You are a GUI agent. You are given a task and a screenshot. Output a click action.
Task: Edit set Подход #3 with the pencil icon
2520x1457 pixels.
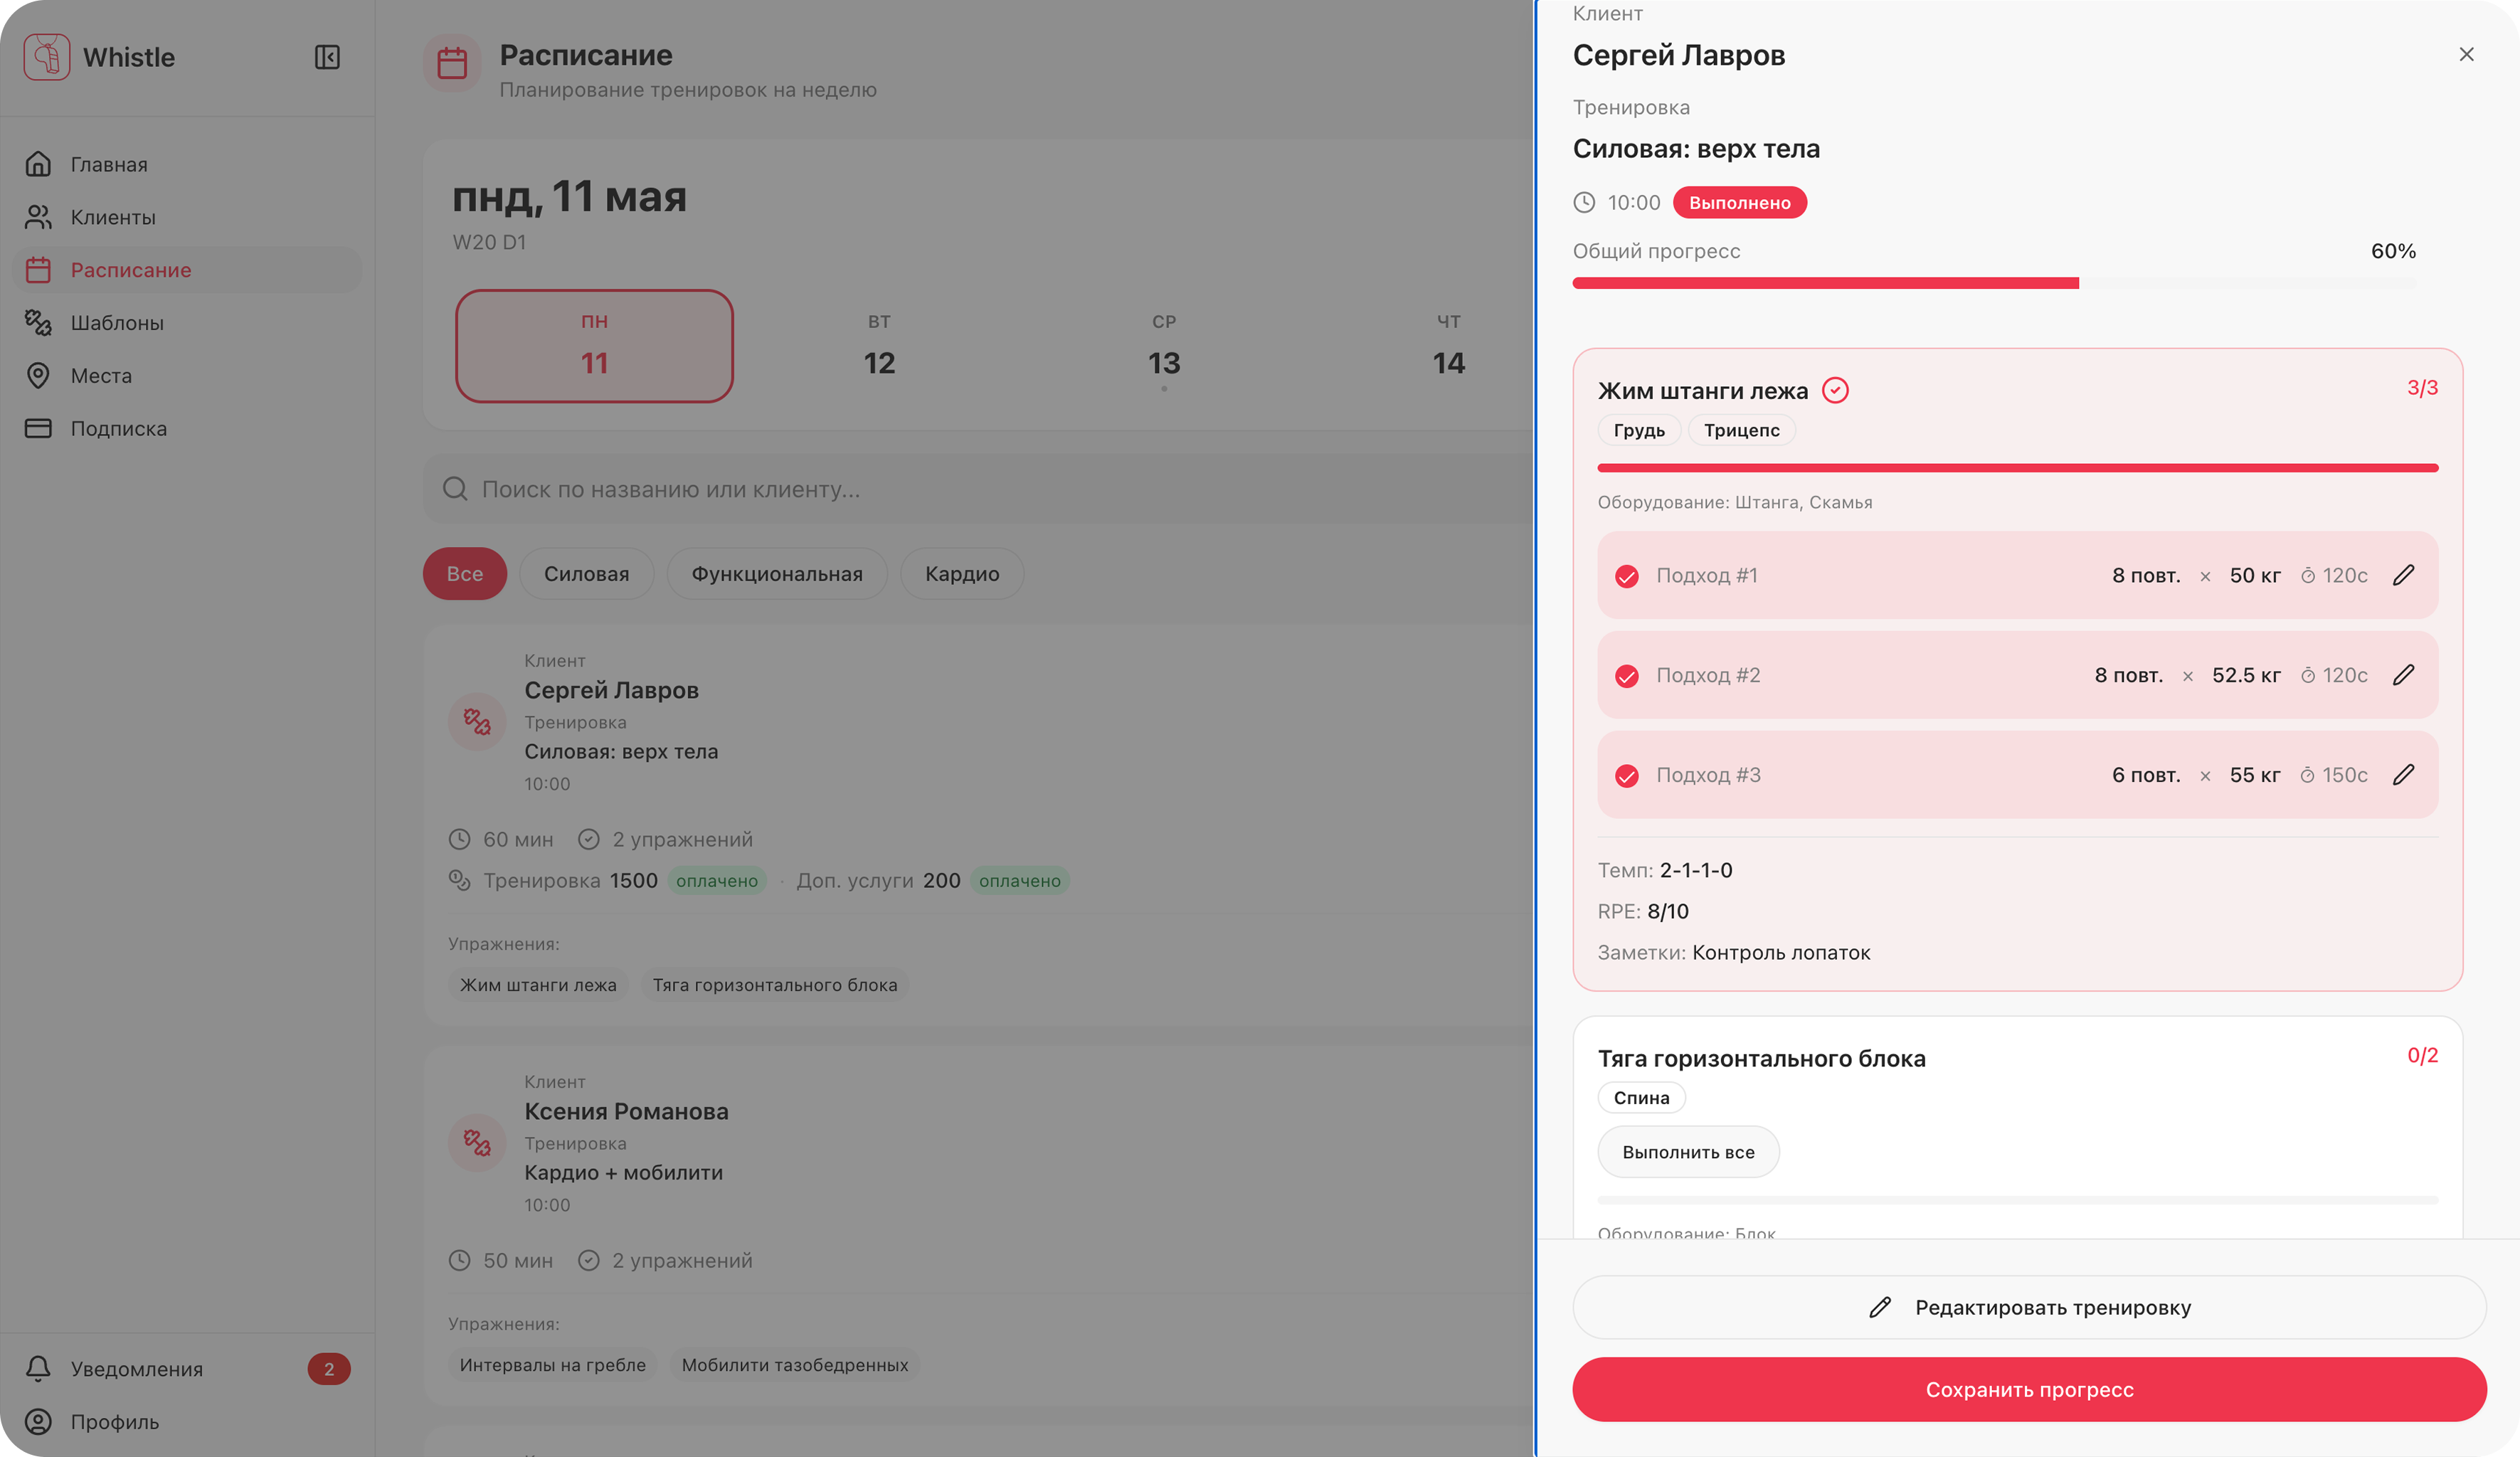[2403, 775]
